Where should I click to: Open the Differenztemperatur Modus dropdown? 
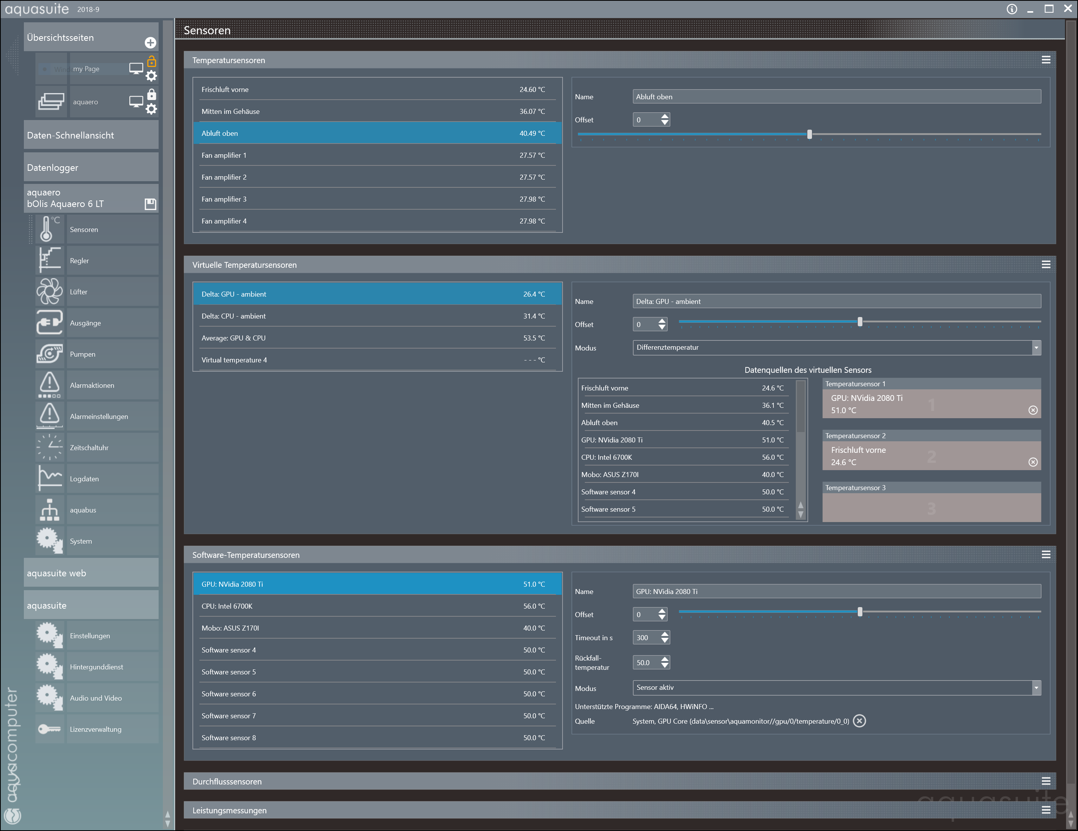click(x=1036, y=348)
